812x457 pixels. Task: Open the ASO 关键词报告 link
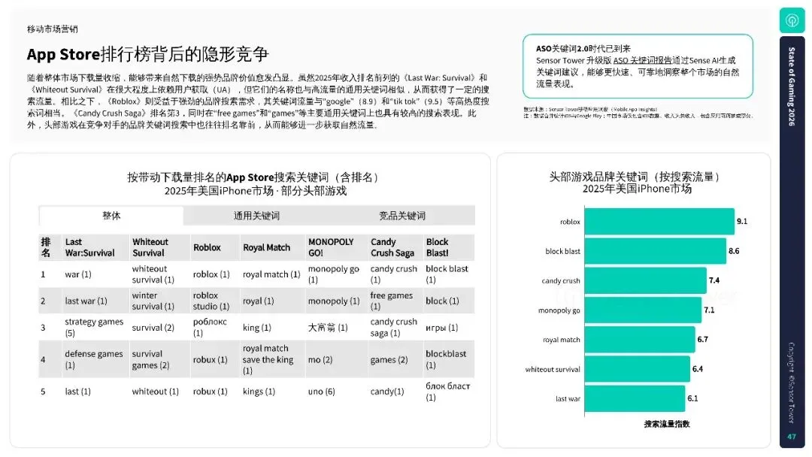point(642,61)
